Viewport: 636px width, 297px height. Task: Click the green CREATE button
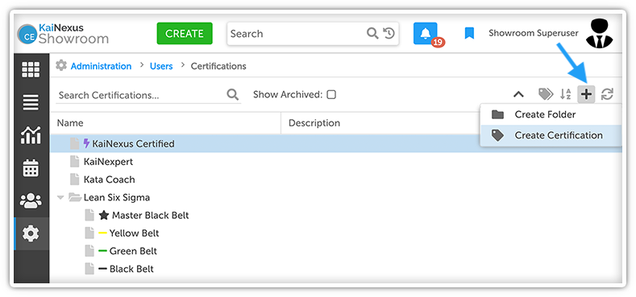185,33
